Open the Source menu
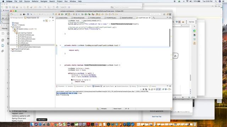 tap(27, 1)
